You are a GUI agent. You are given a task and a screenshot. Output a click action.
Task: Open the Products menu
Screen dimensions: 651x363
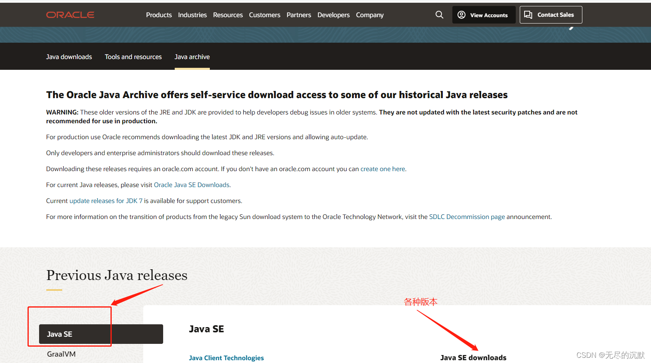pos(159,15)
